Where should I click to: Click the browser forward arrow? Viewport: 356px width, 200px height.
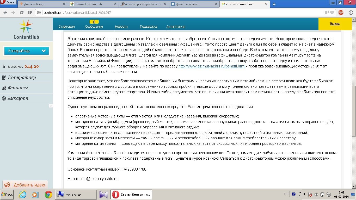pos(13,12)
